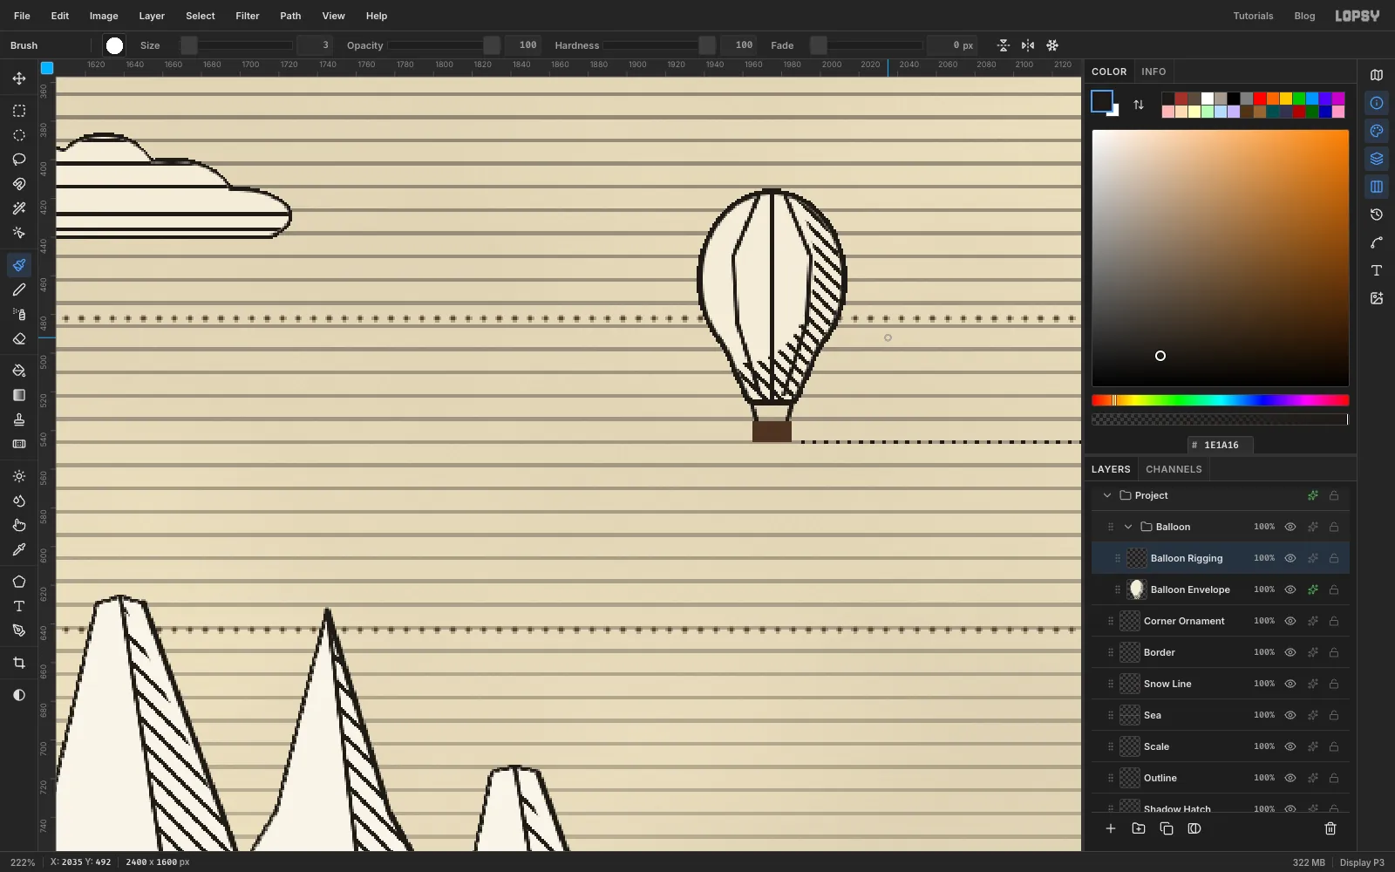Viewport: 1395px width, 872px height.
Task: Select the Rectangular Marquee tool
Action: 19,111
